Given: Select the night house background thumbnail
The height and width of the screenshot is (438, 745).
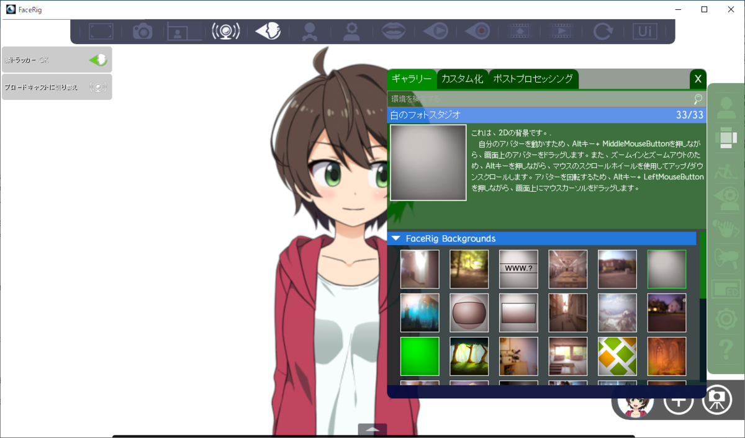Looking at the screenshot, I should click(x=667, y=313).
